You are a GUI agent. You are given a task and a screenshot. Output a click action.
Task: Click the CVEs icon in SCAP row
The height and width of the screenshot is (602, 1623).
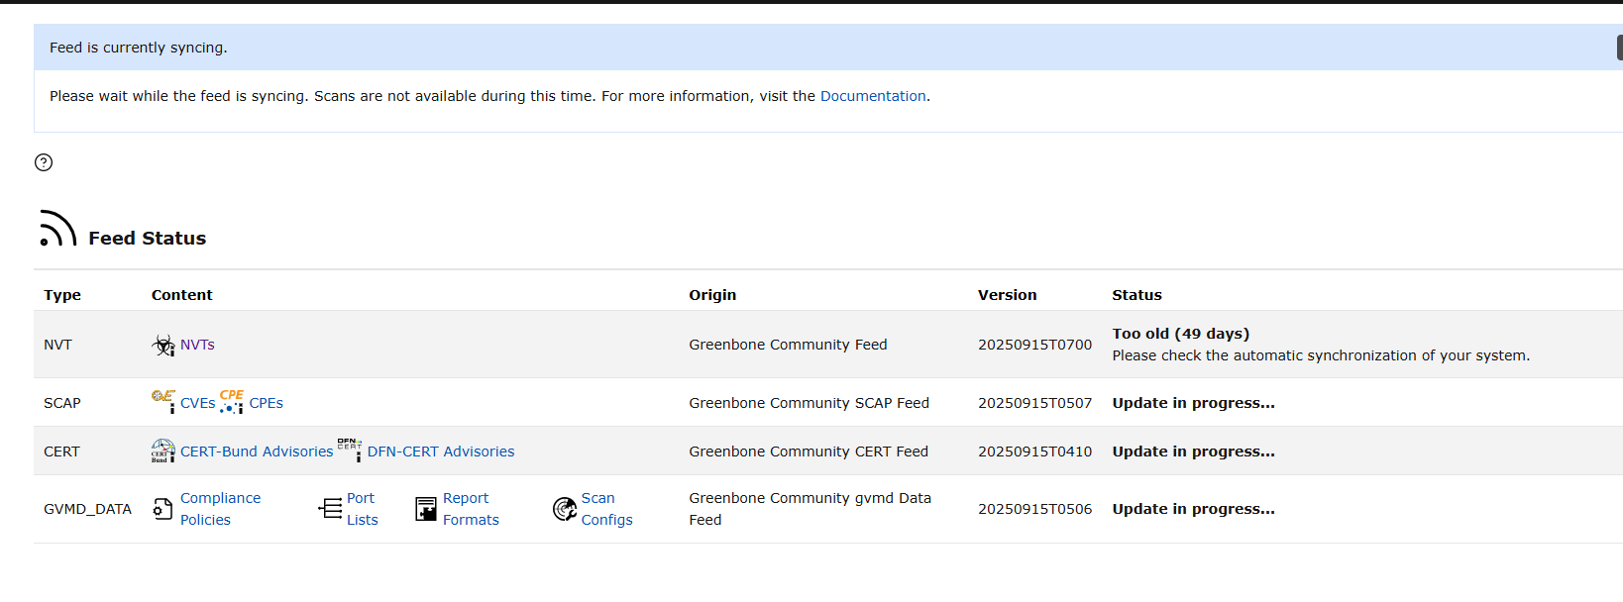[163, 401]
